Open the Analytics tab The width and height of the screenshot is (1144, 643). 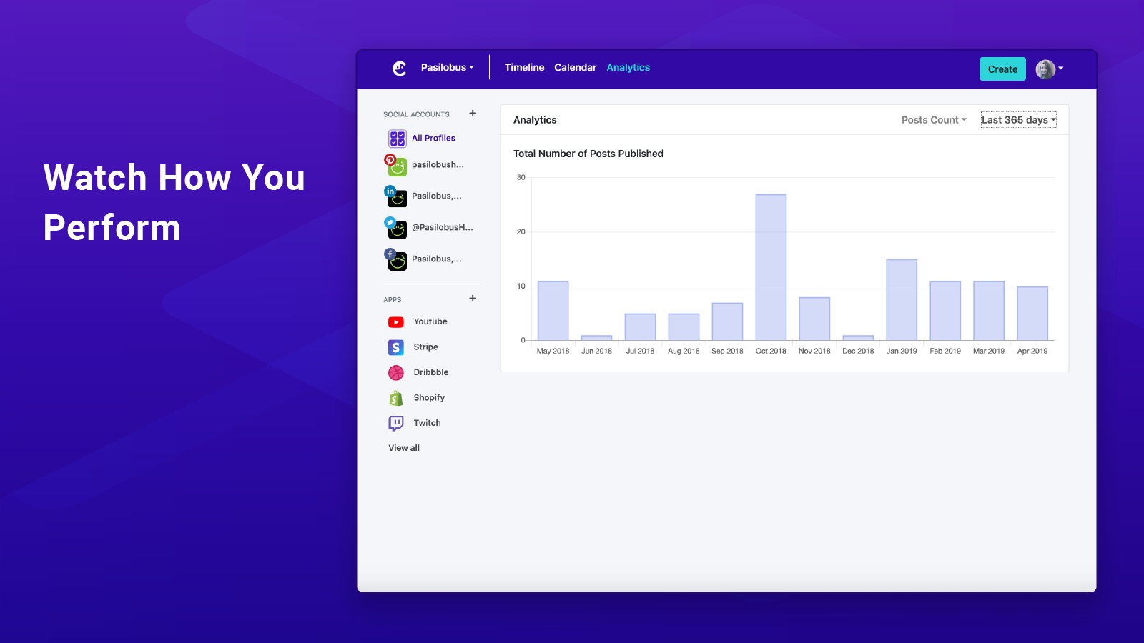(x=628, y=67)
